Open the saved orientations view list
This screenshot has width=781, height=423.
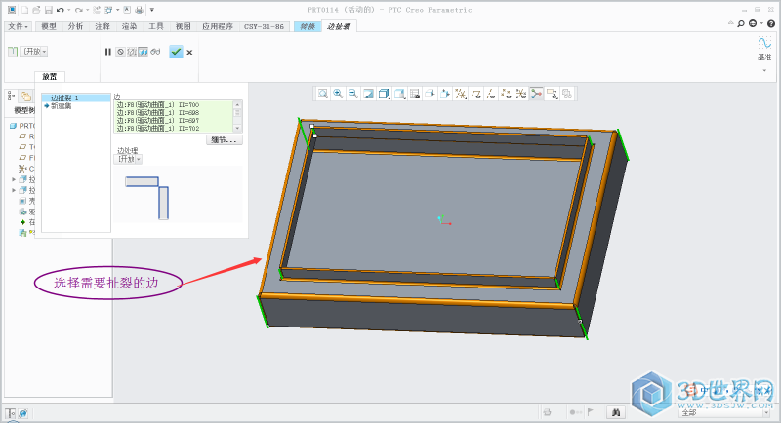[x=399, y=94]
